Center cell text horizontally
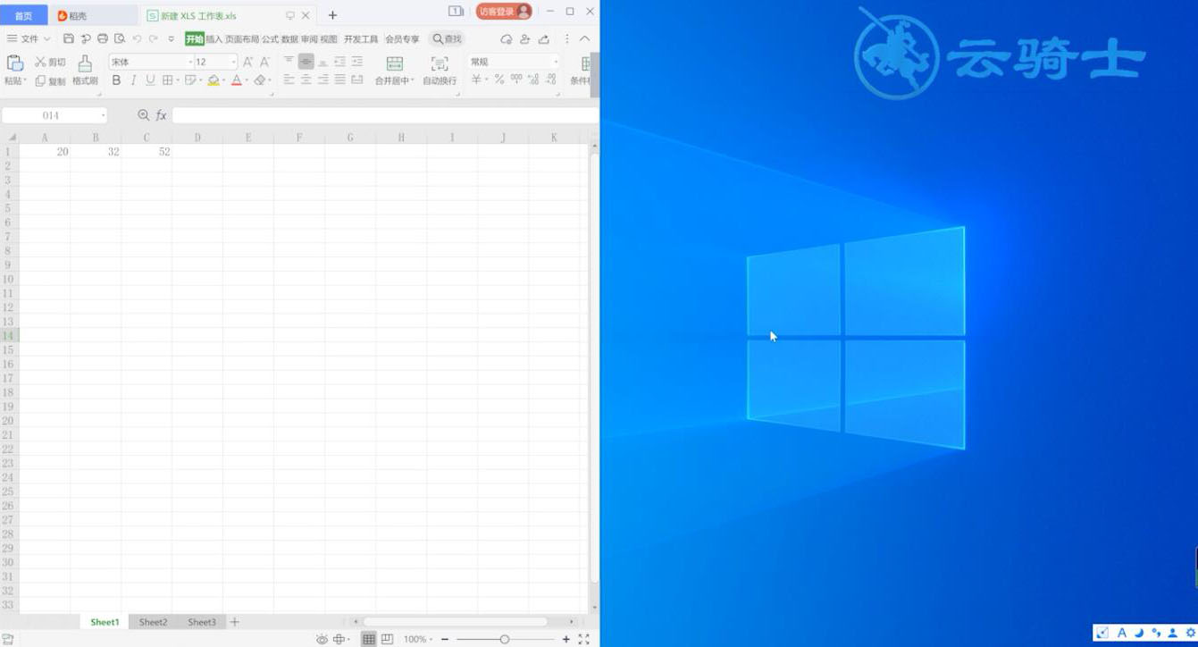Screen dimensions: 1198x647 point(306,80)
